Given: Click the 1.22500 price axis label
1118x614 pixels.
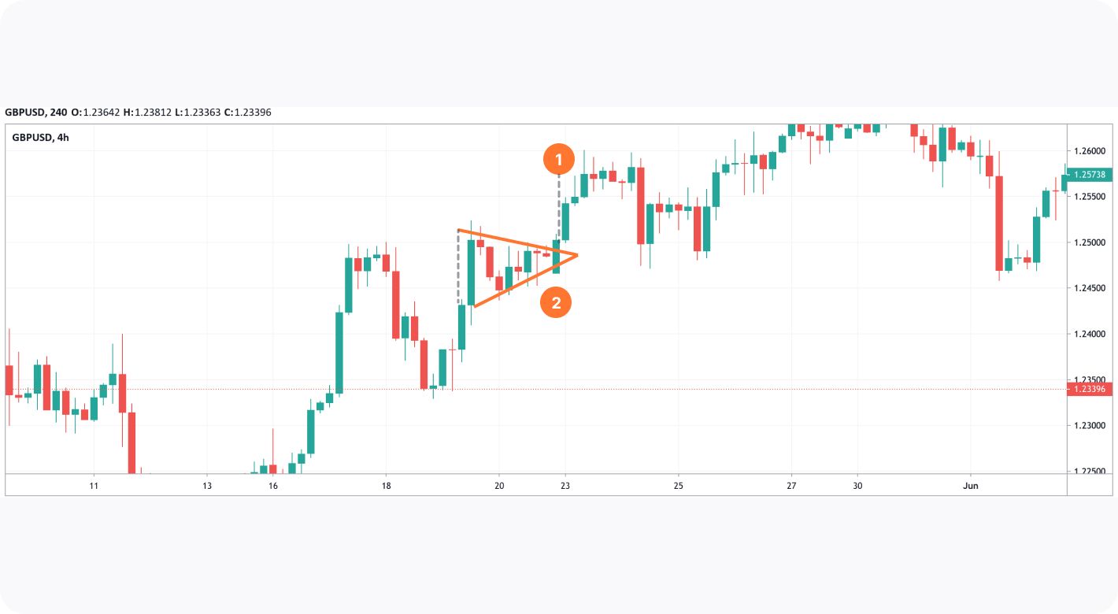Looking at the screenshot, I should click(1090, 472).
